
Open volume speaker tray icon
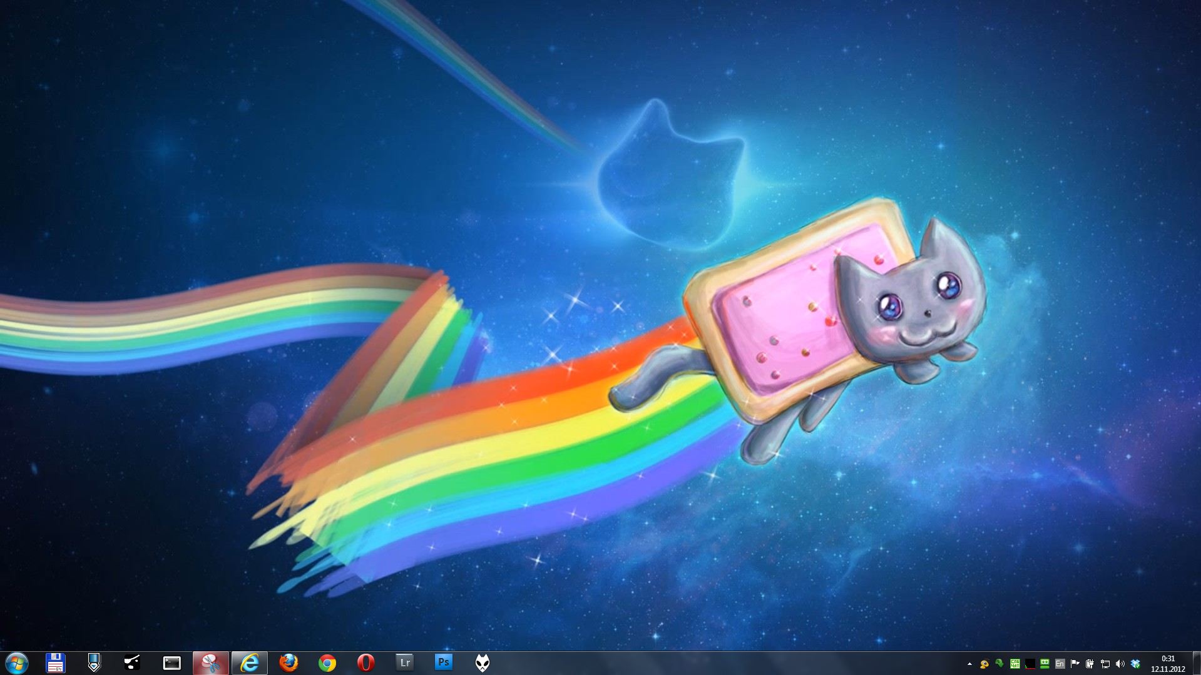pos(1120,664)
